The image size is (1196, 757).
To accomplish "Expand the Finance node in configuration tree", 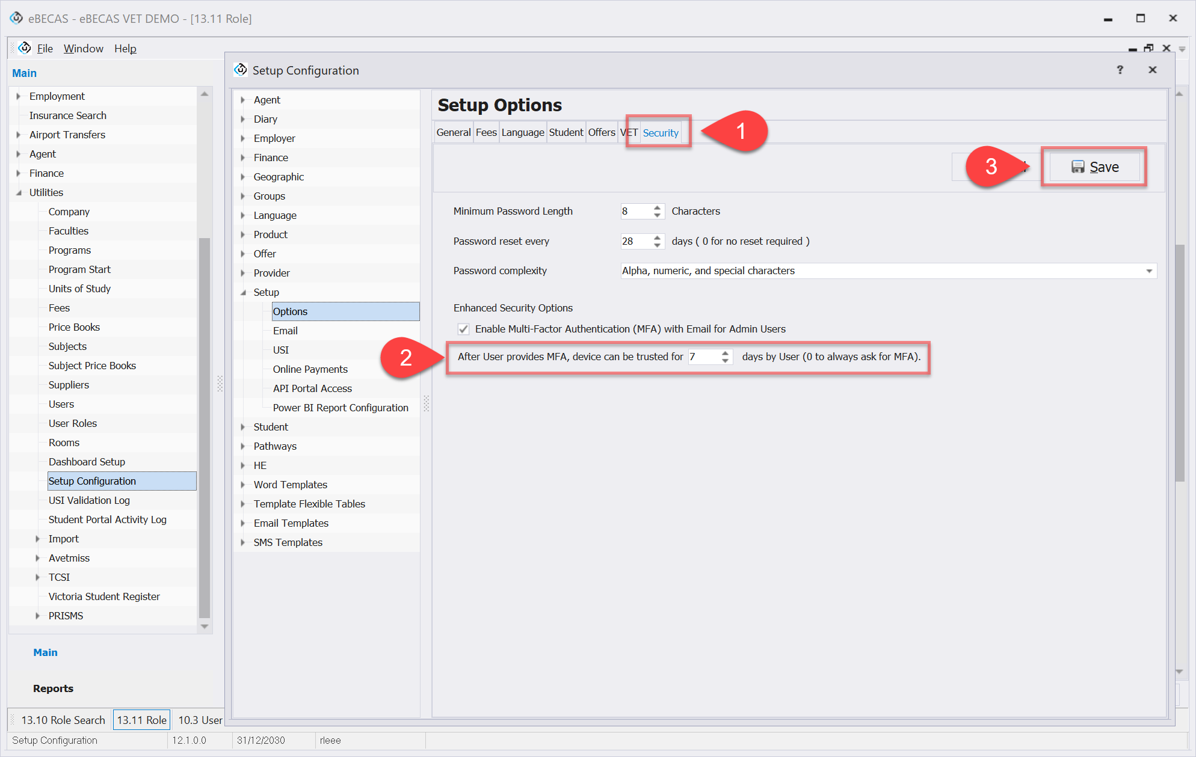I will point(243,158).
